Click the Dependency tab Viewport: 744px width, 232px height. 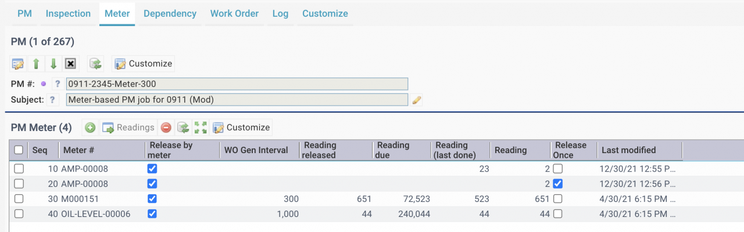170,13
